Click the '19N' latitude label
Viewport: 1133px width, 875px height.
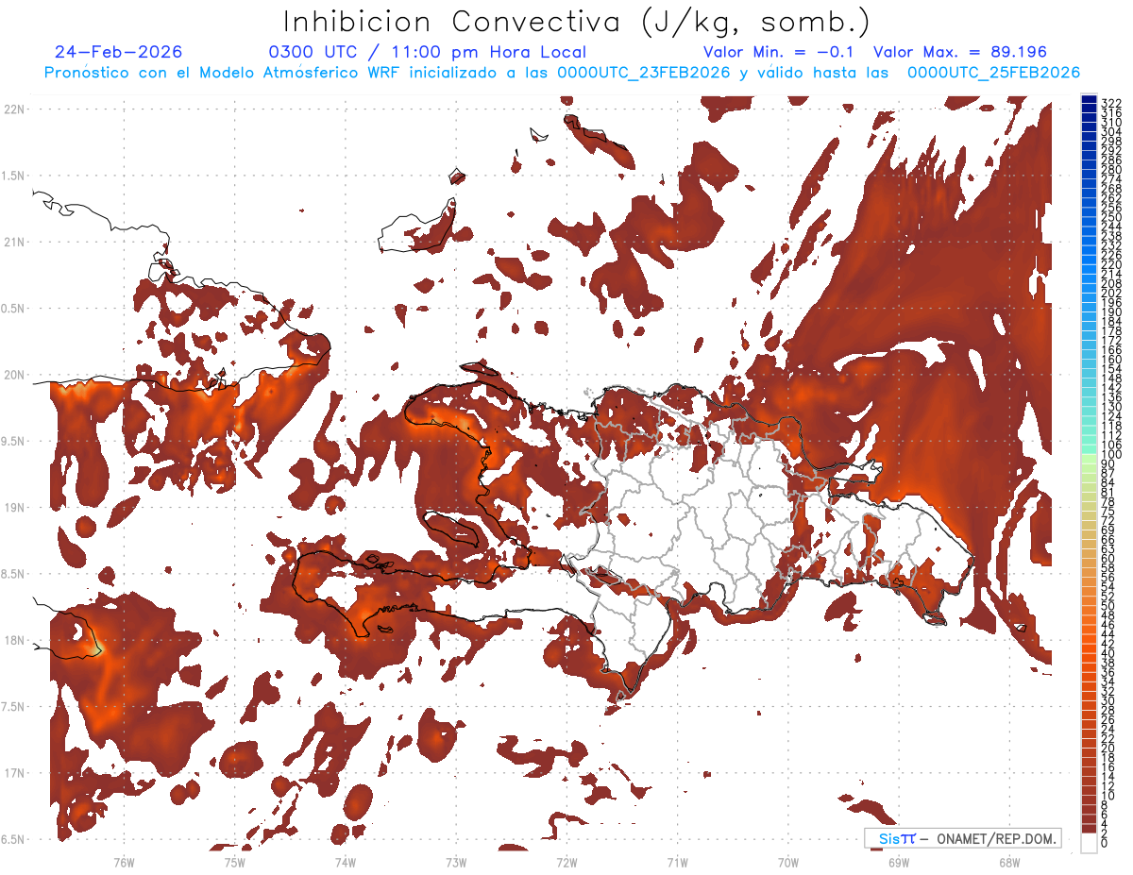14,508
